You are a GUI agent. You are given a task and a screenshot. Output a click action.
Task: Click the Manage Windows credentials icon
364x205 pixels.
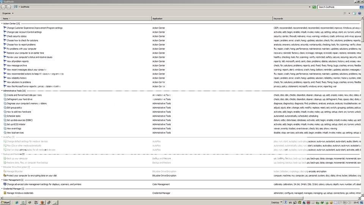click(x=5, y=193)
